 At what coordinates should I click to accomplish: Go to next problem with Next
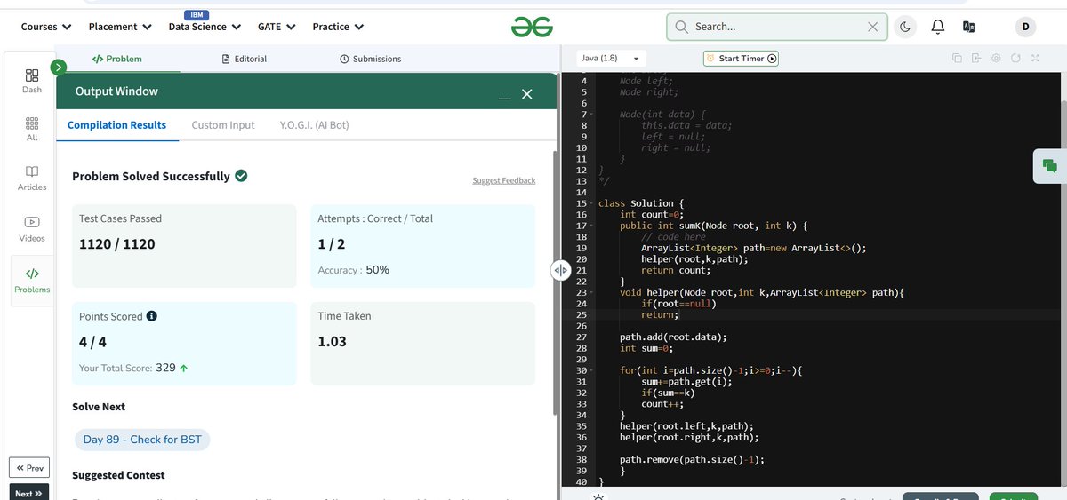[x=28, y=493]
